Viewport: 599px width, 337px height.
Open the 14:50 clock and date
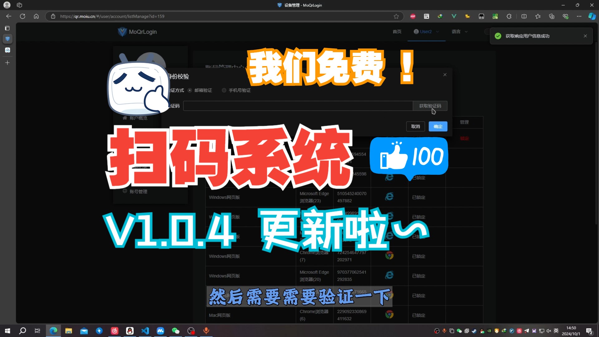click(x=571, y=331)
